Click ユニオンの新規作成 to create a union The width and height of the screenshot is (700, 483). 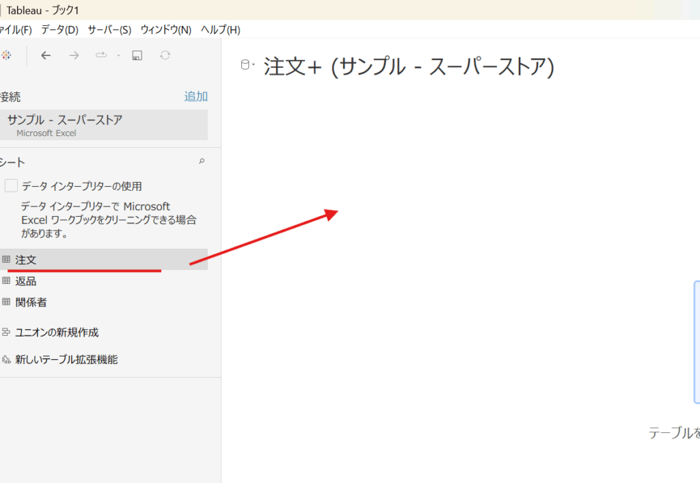tap(57, 332)
